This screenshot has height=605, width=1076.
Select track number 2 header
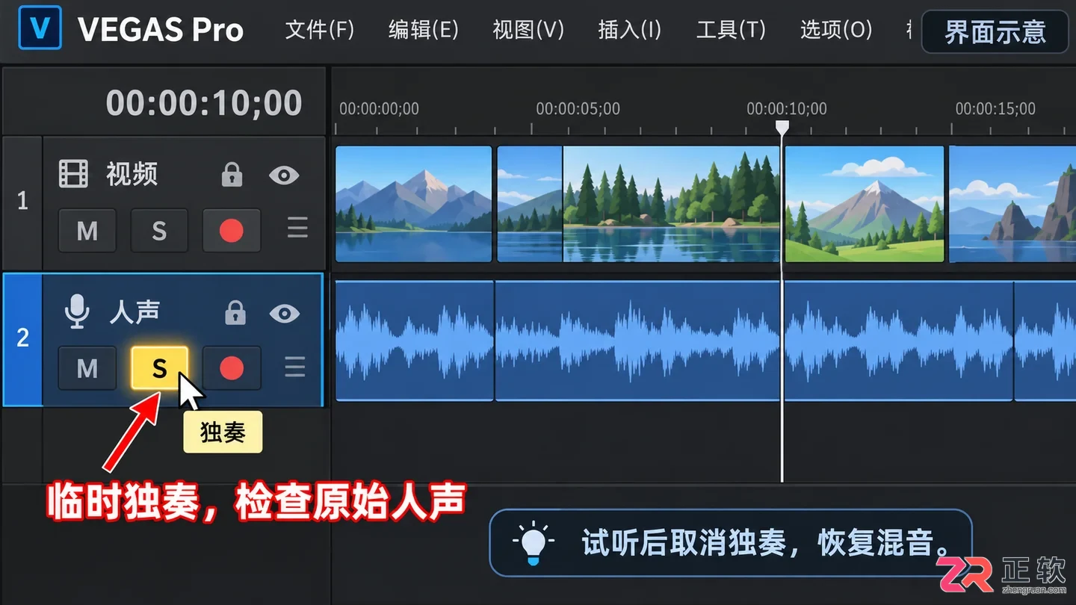(22, 338)
